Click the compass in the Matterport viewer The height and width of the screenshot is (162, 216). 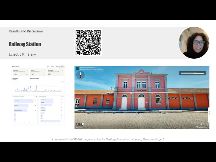[x=80, y=75]
